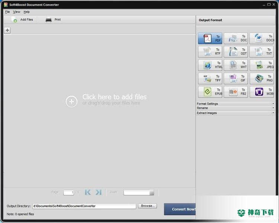Image resolution: width=279 pixels, height=223 pixels.
Task: Click the Output Format panel header
Action: 235,20
